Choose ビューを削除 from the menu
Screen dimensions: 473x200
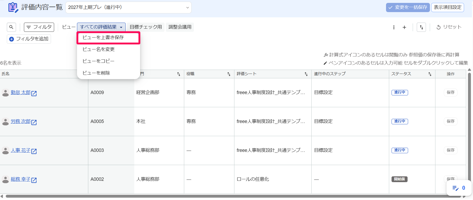[x=108, y=73]
